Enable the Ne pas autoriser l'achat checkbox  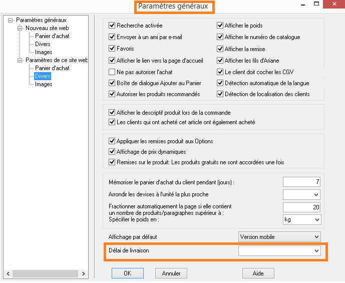click(112, 72)
